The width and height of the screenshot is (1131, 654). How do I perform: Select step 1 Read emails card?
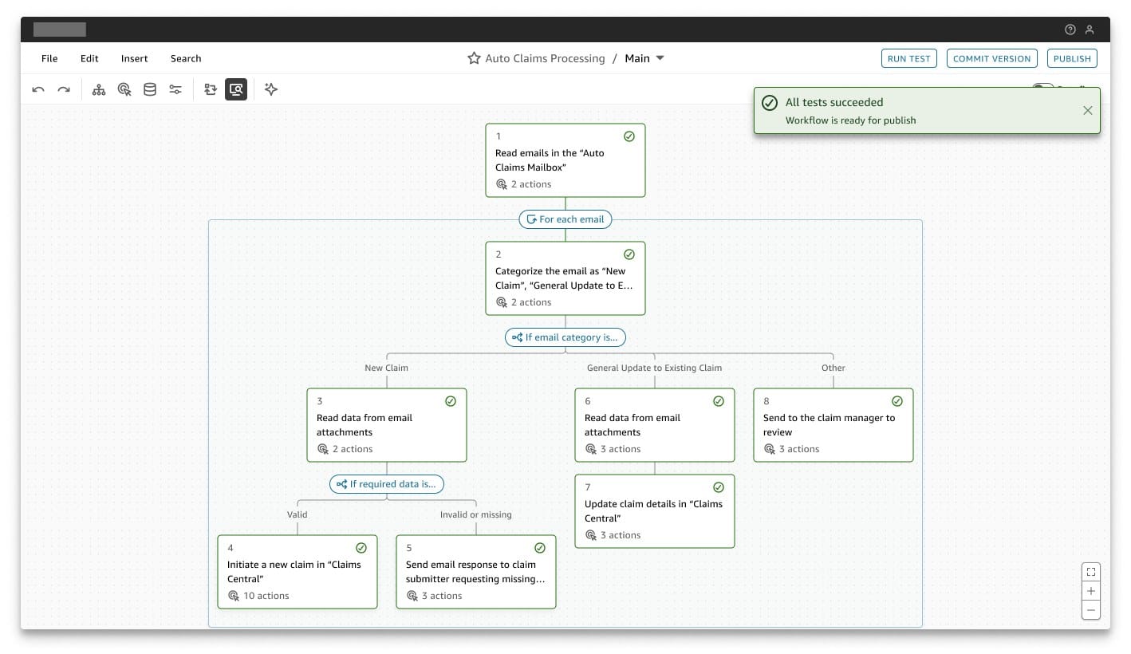[x=565, y=160]
